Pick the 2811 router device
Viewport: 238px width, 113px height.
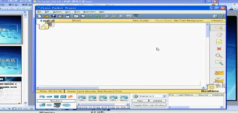[x=114, y=98]
